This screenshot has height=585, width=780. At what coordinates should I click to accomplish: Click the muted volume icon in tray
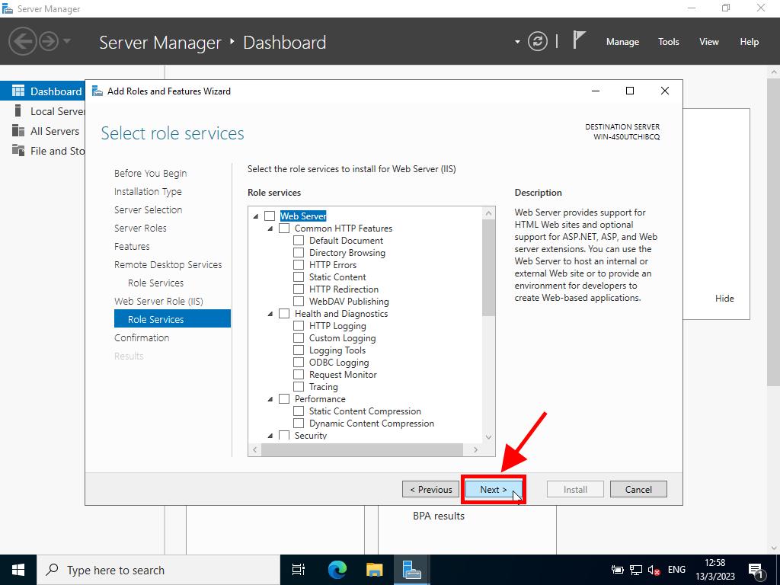pyautogui.click(x=654, y=570)
